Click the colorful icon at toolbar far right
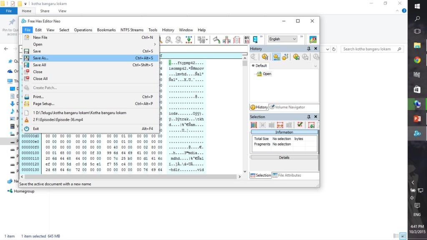 pos(313,40)
